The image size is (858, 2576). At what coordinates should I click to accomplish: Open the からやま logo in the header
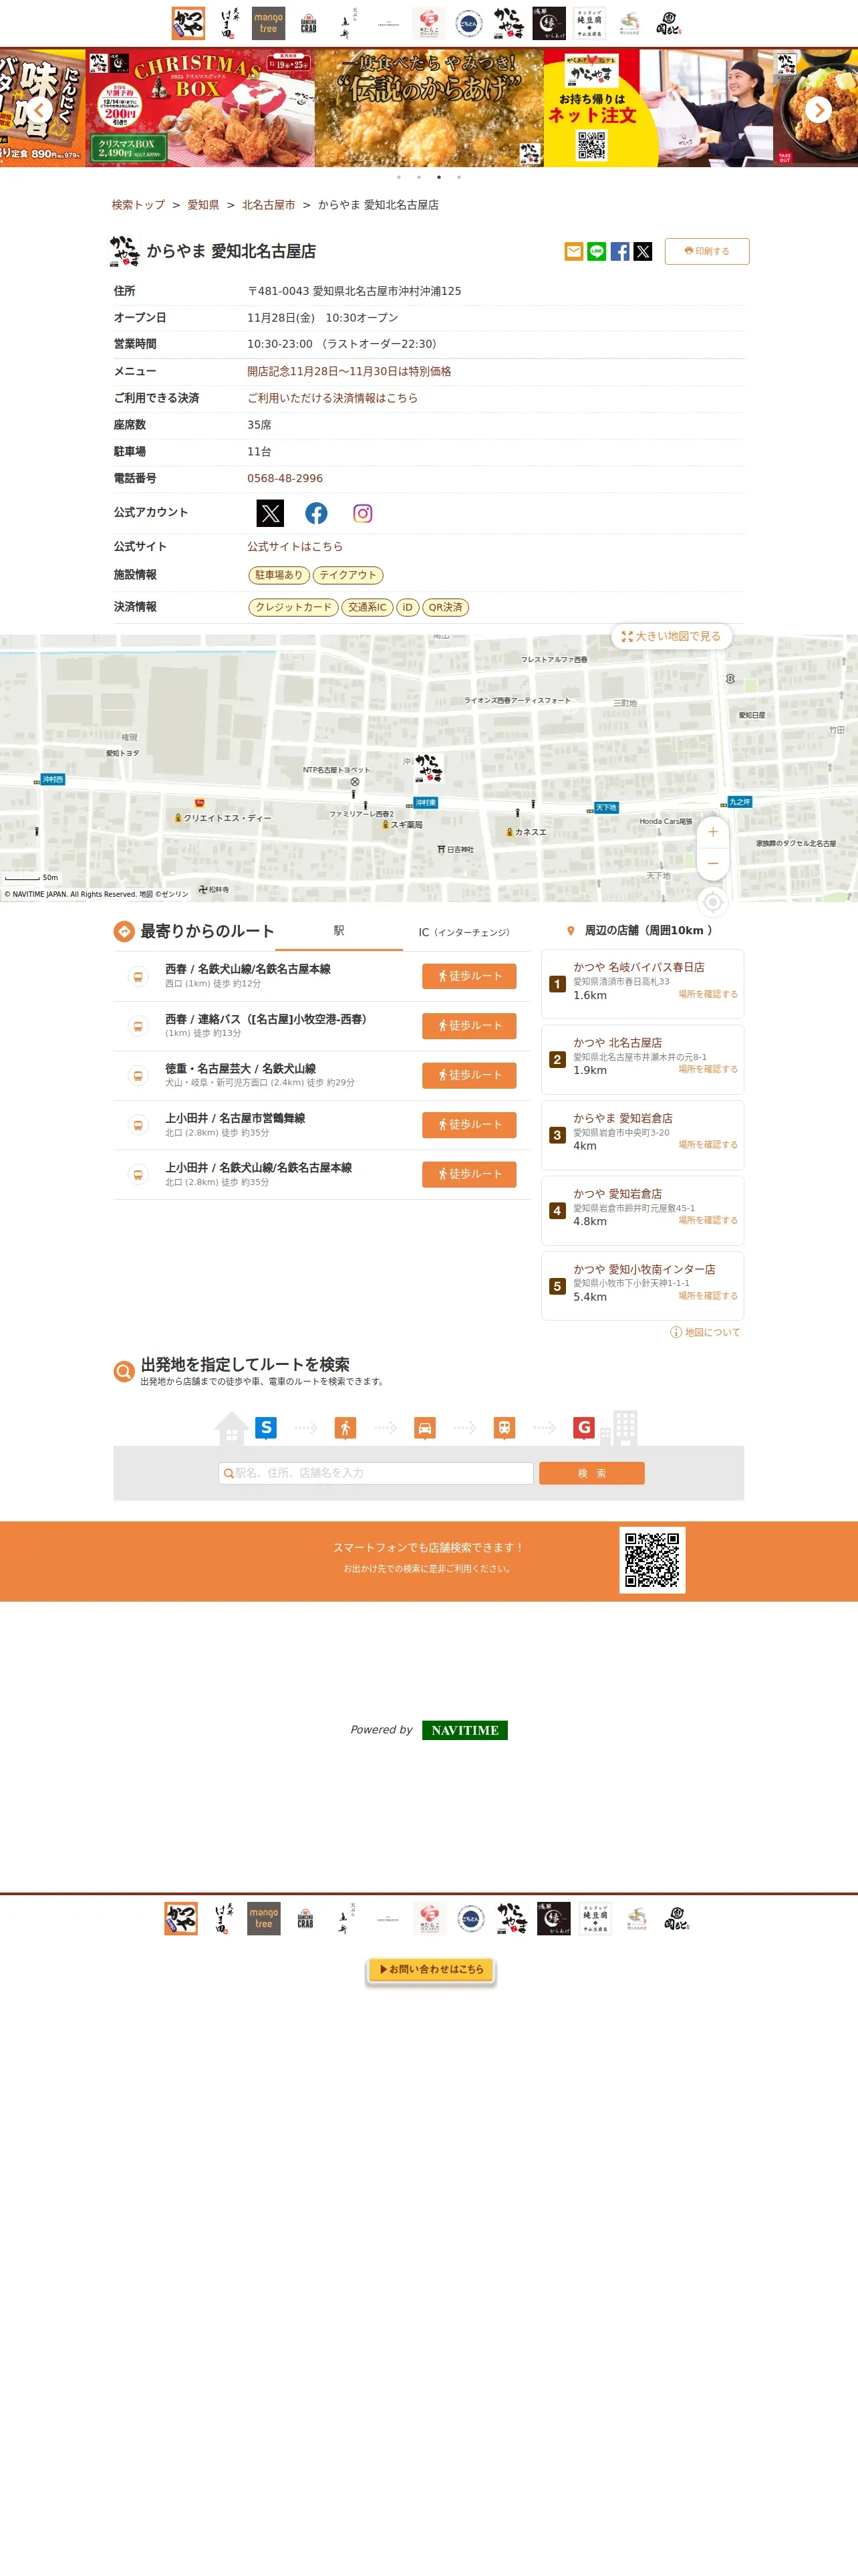tap(509, 23)
